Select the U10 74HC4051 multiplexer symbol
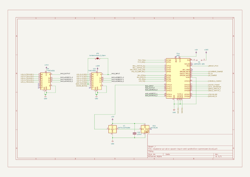This screenshot has width=250, height=177. click(x=97, y=81)
